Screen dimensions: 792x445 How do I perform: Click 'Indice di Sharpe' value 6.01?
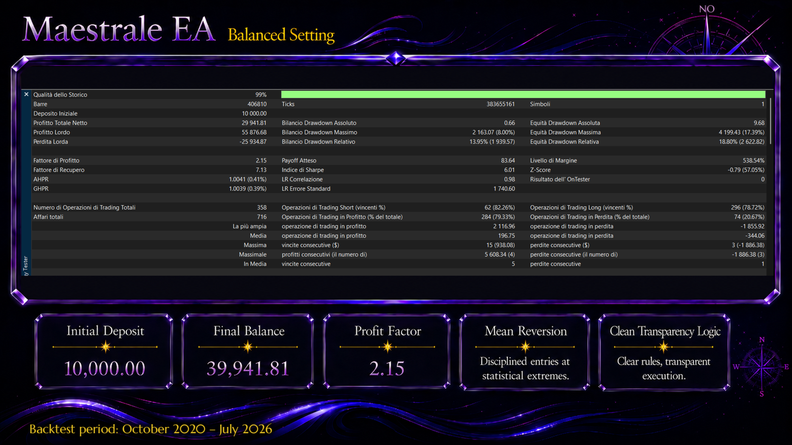point(509,170)
